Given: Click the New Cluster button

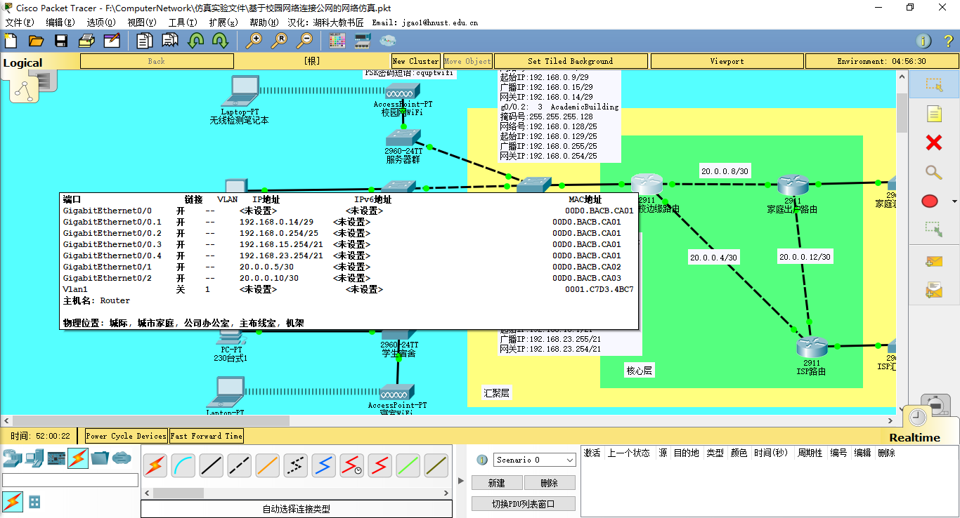Looking at the screenshot, I should point(415,61).
